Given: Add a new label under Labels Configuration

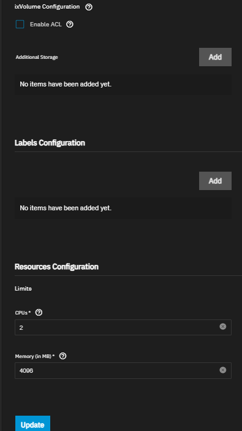Looking at the screenshot, I should point(215,181).
